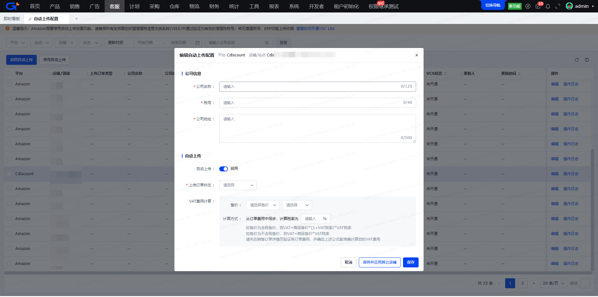
Task: Click the G+ application logo
Action: click(12, 6)
